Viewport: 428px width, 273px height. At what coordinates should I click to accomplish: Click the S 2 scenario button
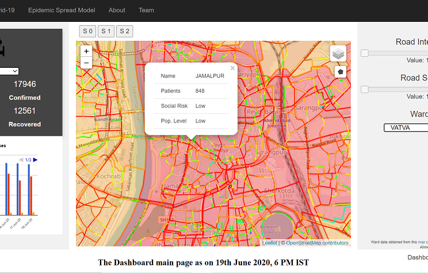[x=124, y=31]
